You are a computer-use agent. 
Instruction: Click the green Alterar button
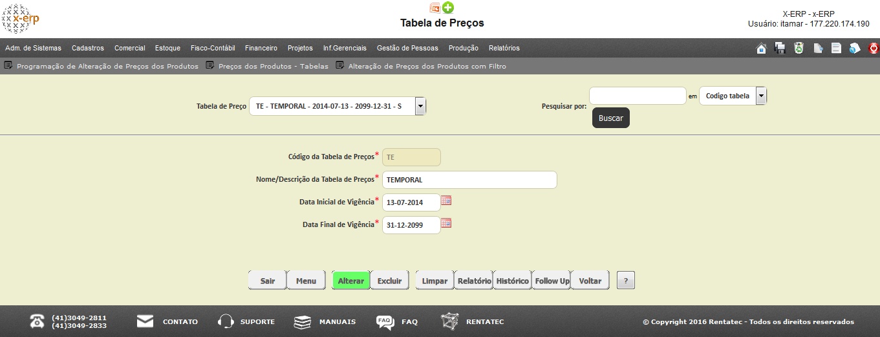coord(351,281)
